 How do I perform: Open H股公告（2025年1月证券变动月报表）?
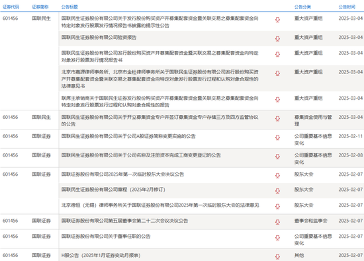(101, 255)
